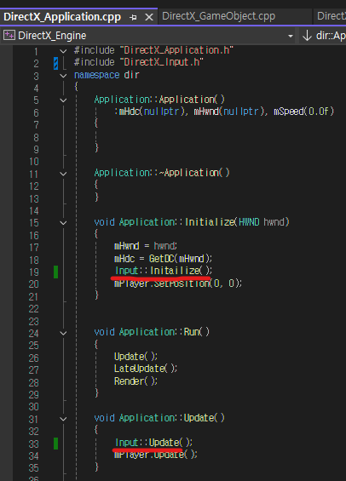This screenshot has height=481, width=346.
Task: Click on Render() call
Action: tap(136, 381)
